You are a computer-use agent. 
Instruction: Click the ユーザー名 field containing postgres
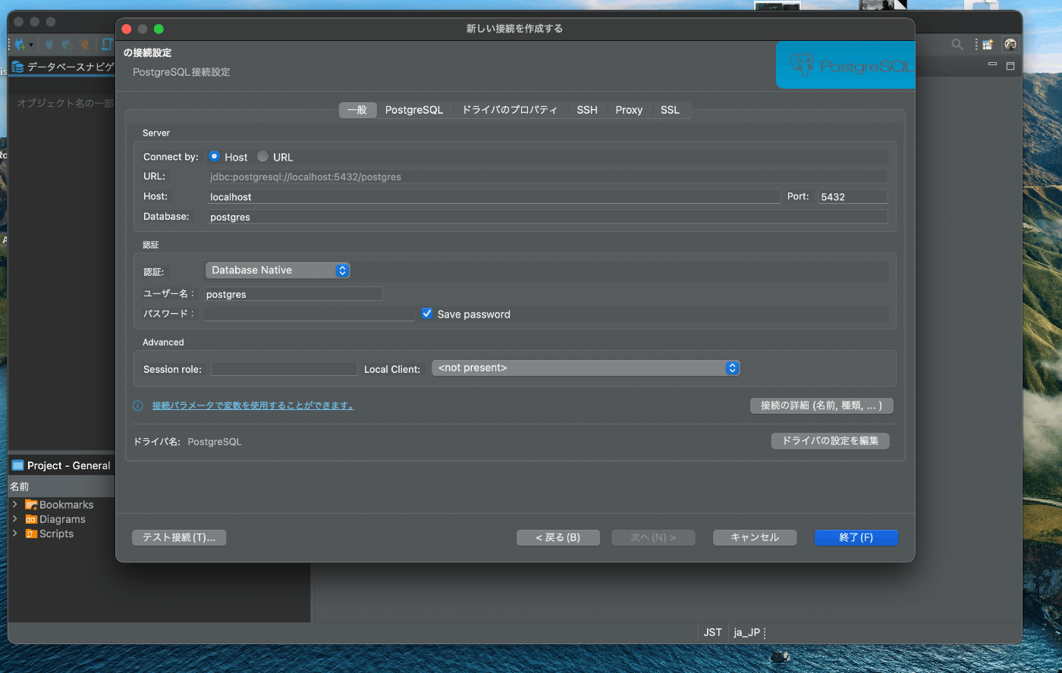pyautogui.click(x=294, y=294)
